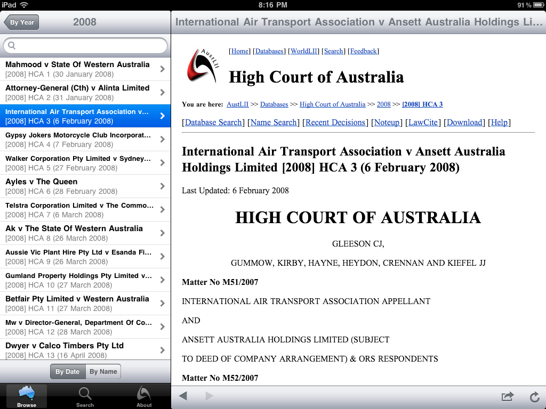Screen dimensions: 546x409
Task: Open Dwyer v Calco Timbers Pty Ltd
Action: pos(85,349)
